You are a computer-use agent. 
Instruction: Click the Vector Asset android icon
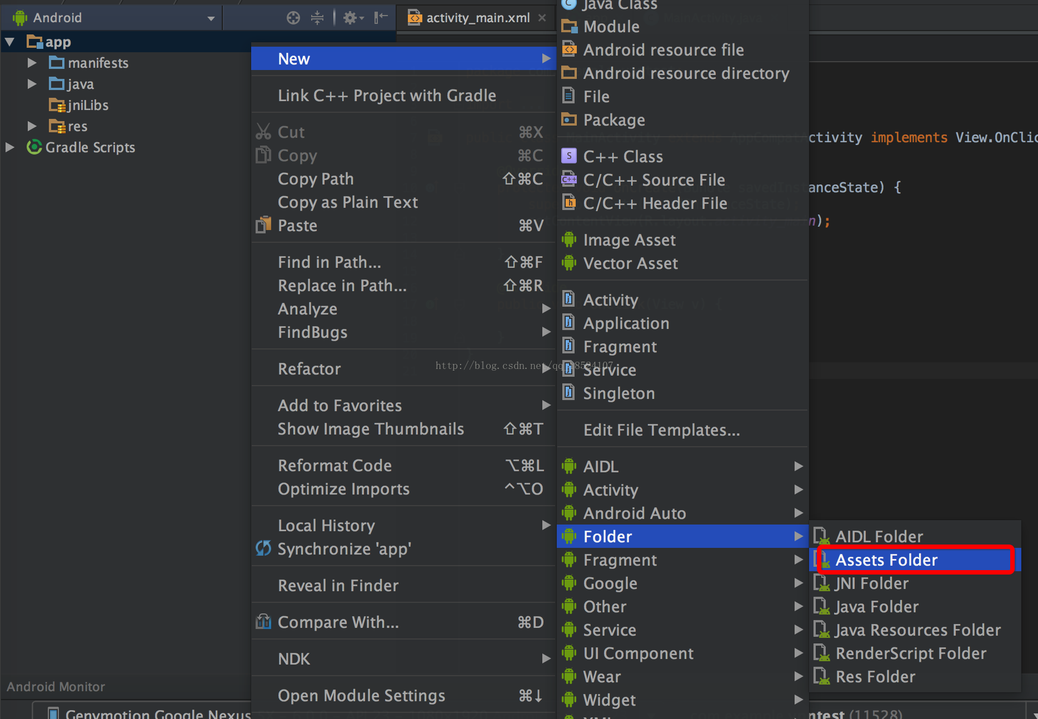pos(569,263)
